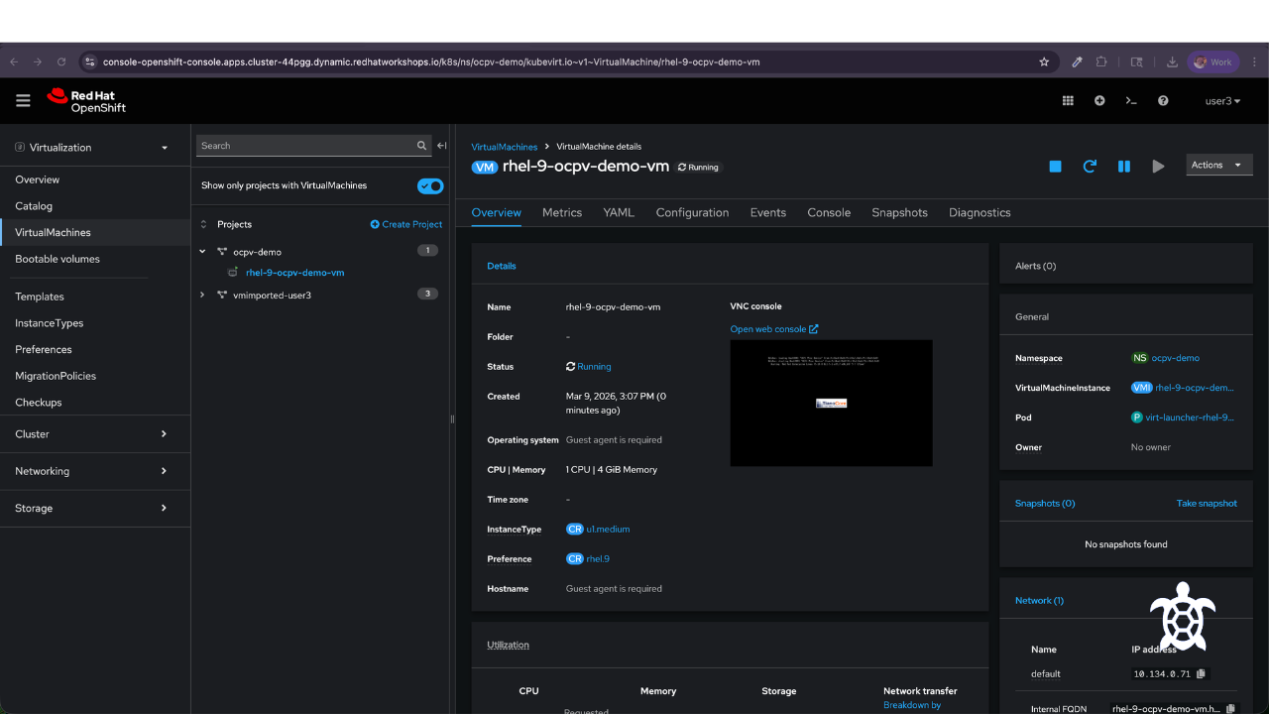Open the ocpv-demo namespace link
Screen dimensions: 1269x714
[1176, 358]
